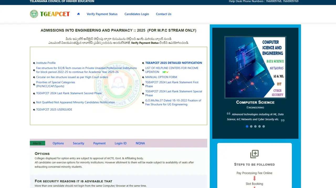Viewport: 336px width, 188px height.
Task: Click the home icon in navbar
Action: (x=78, y=14)
